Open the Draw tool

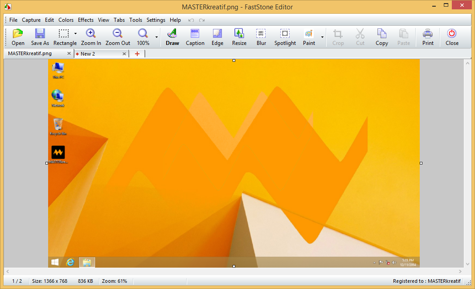[172, 37]
